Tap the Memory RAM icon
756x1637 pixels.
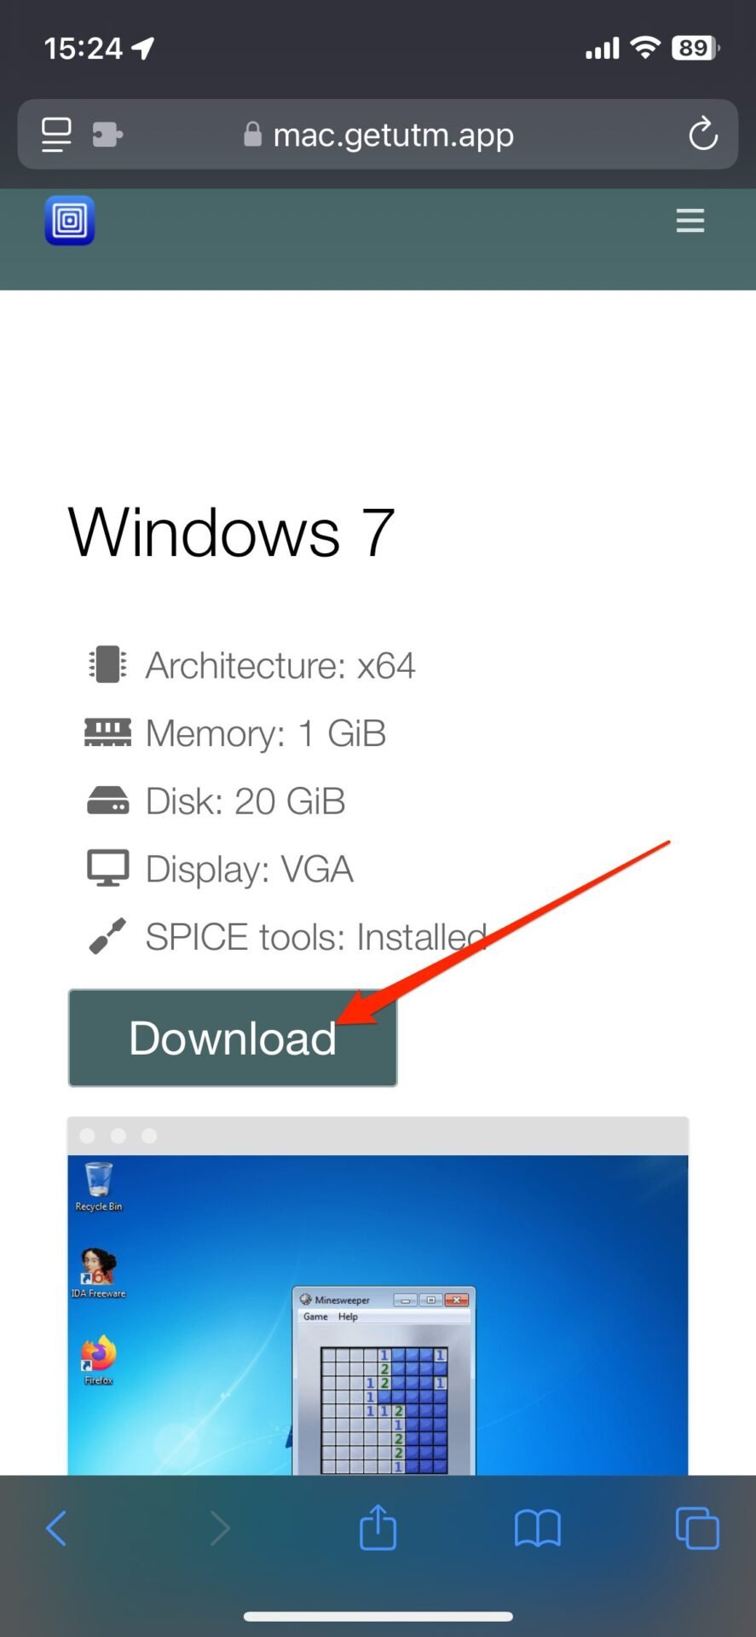pos(107,733)
